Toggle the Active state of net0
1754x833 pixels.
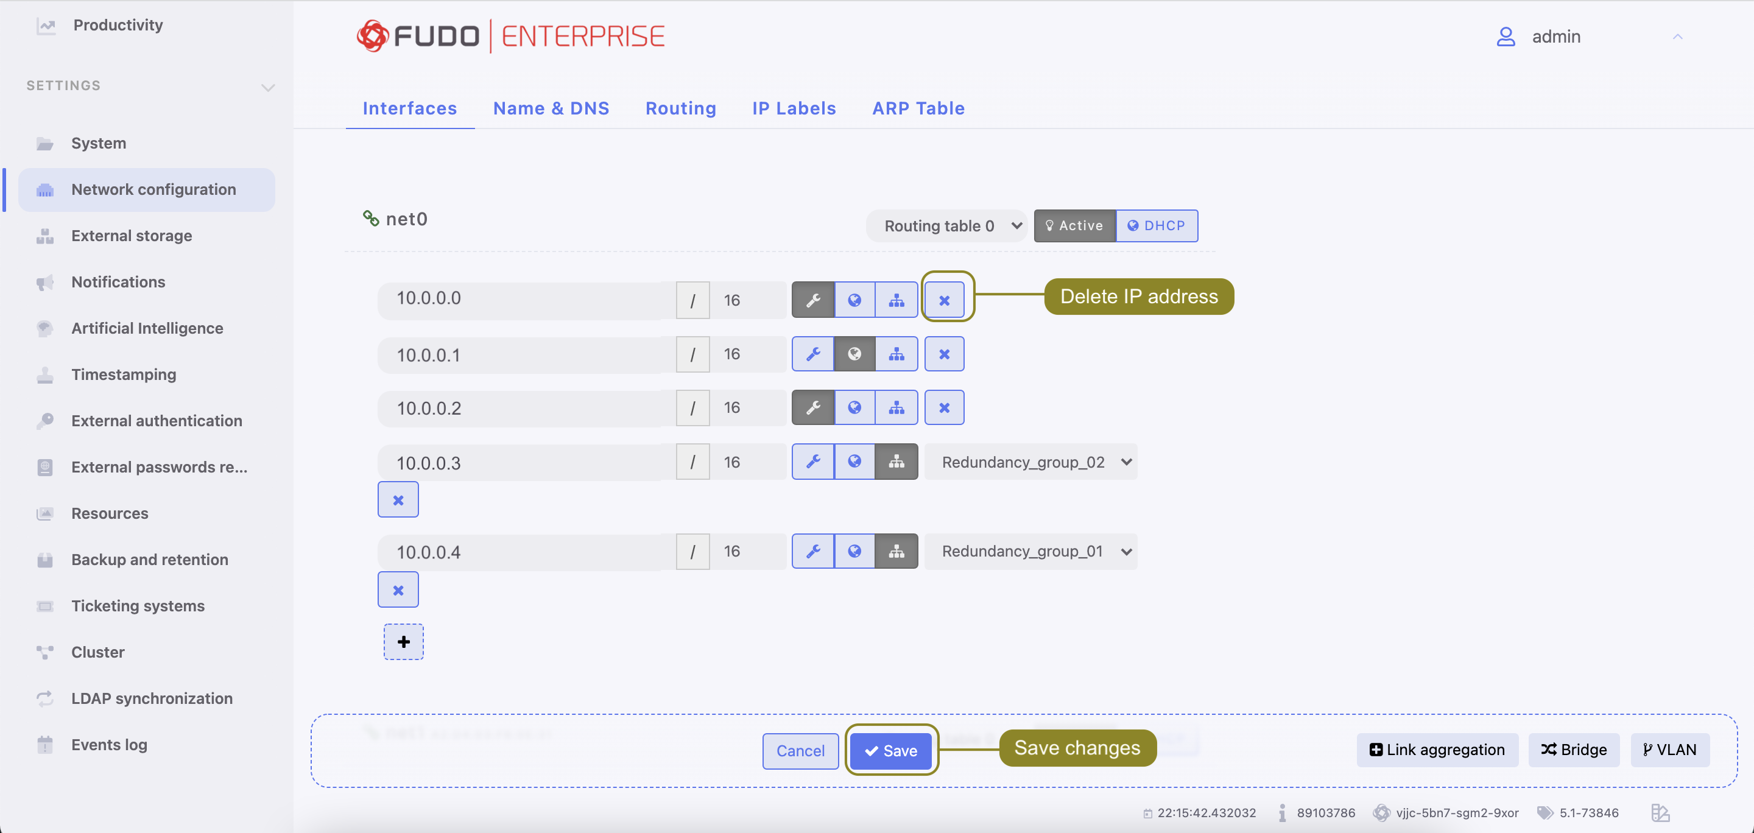(1074, 226)
